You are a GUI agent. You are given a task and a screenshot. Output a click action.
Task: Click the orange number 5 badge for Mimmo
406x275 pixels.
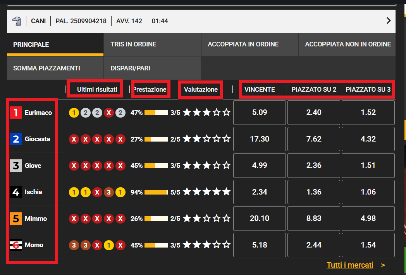click(16, 219)
